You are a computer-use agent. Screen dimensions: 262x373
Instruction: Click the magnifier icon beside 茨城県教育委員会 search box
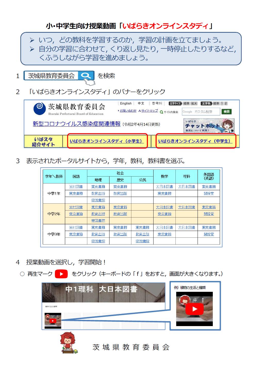[x=86, y=76]
